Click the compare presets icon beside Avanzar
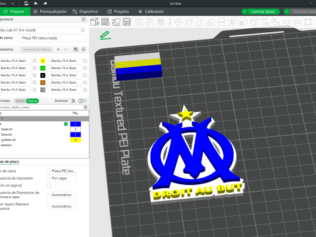 click(80, 101)
